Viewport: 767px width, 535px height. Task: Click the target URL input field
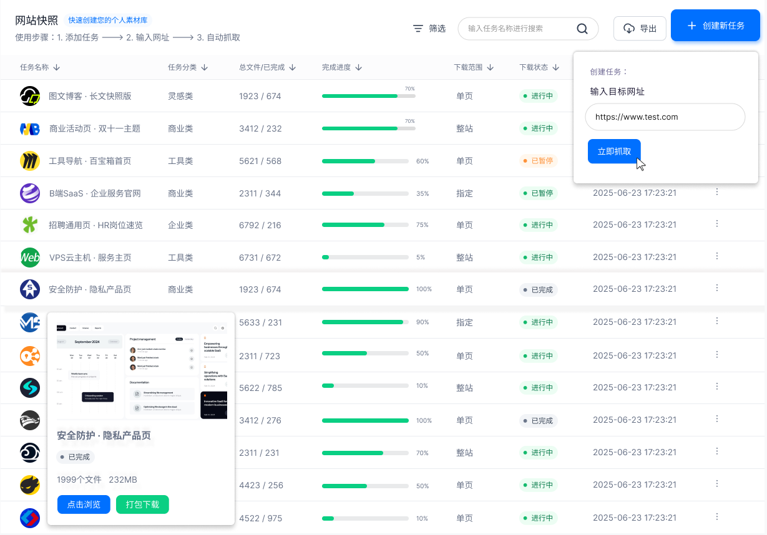point(665,117)
